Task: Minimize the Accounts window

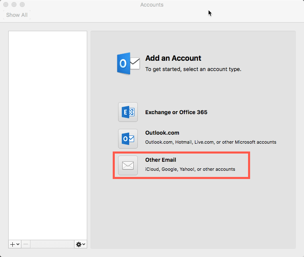Action: (14, 5)
